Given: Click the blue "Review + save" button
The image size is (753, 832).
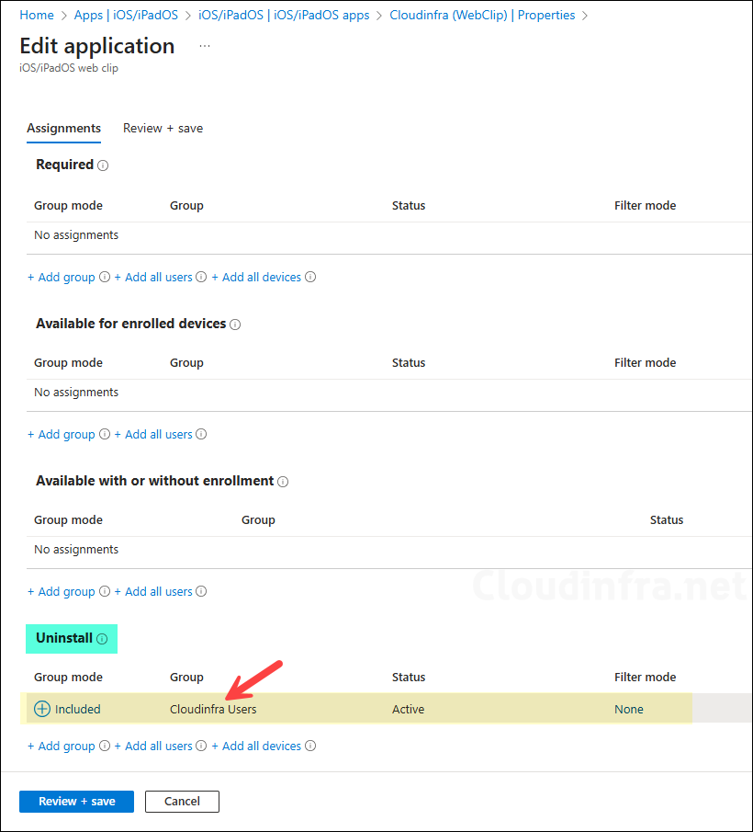Looking at the screenshot, I should click(x=76, y=801).
